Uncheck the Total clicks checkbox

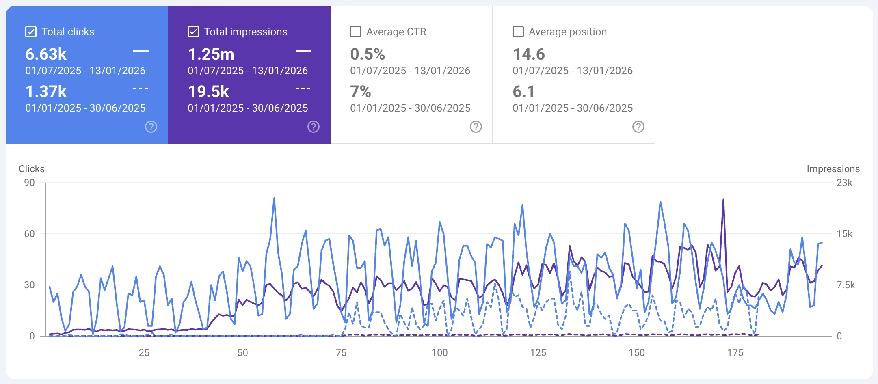click(x=30, y=31)
